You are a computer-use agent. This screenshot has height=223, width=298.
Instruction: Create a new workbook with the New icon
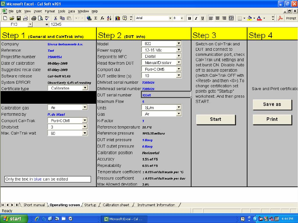click(5, 18)
